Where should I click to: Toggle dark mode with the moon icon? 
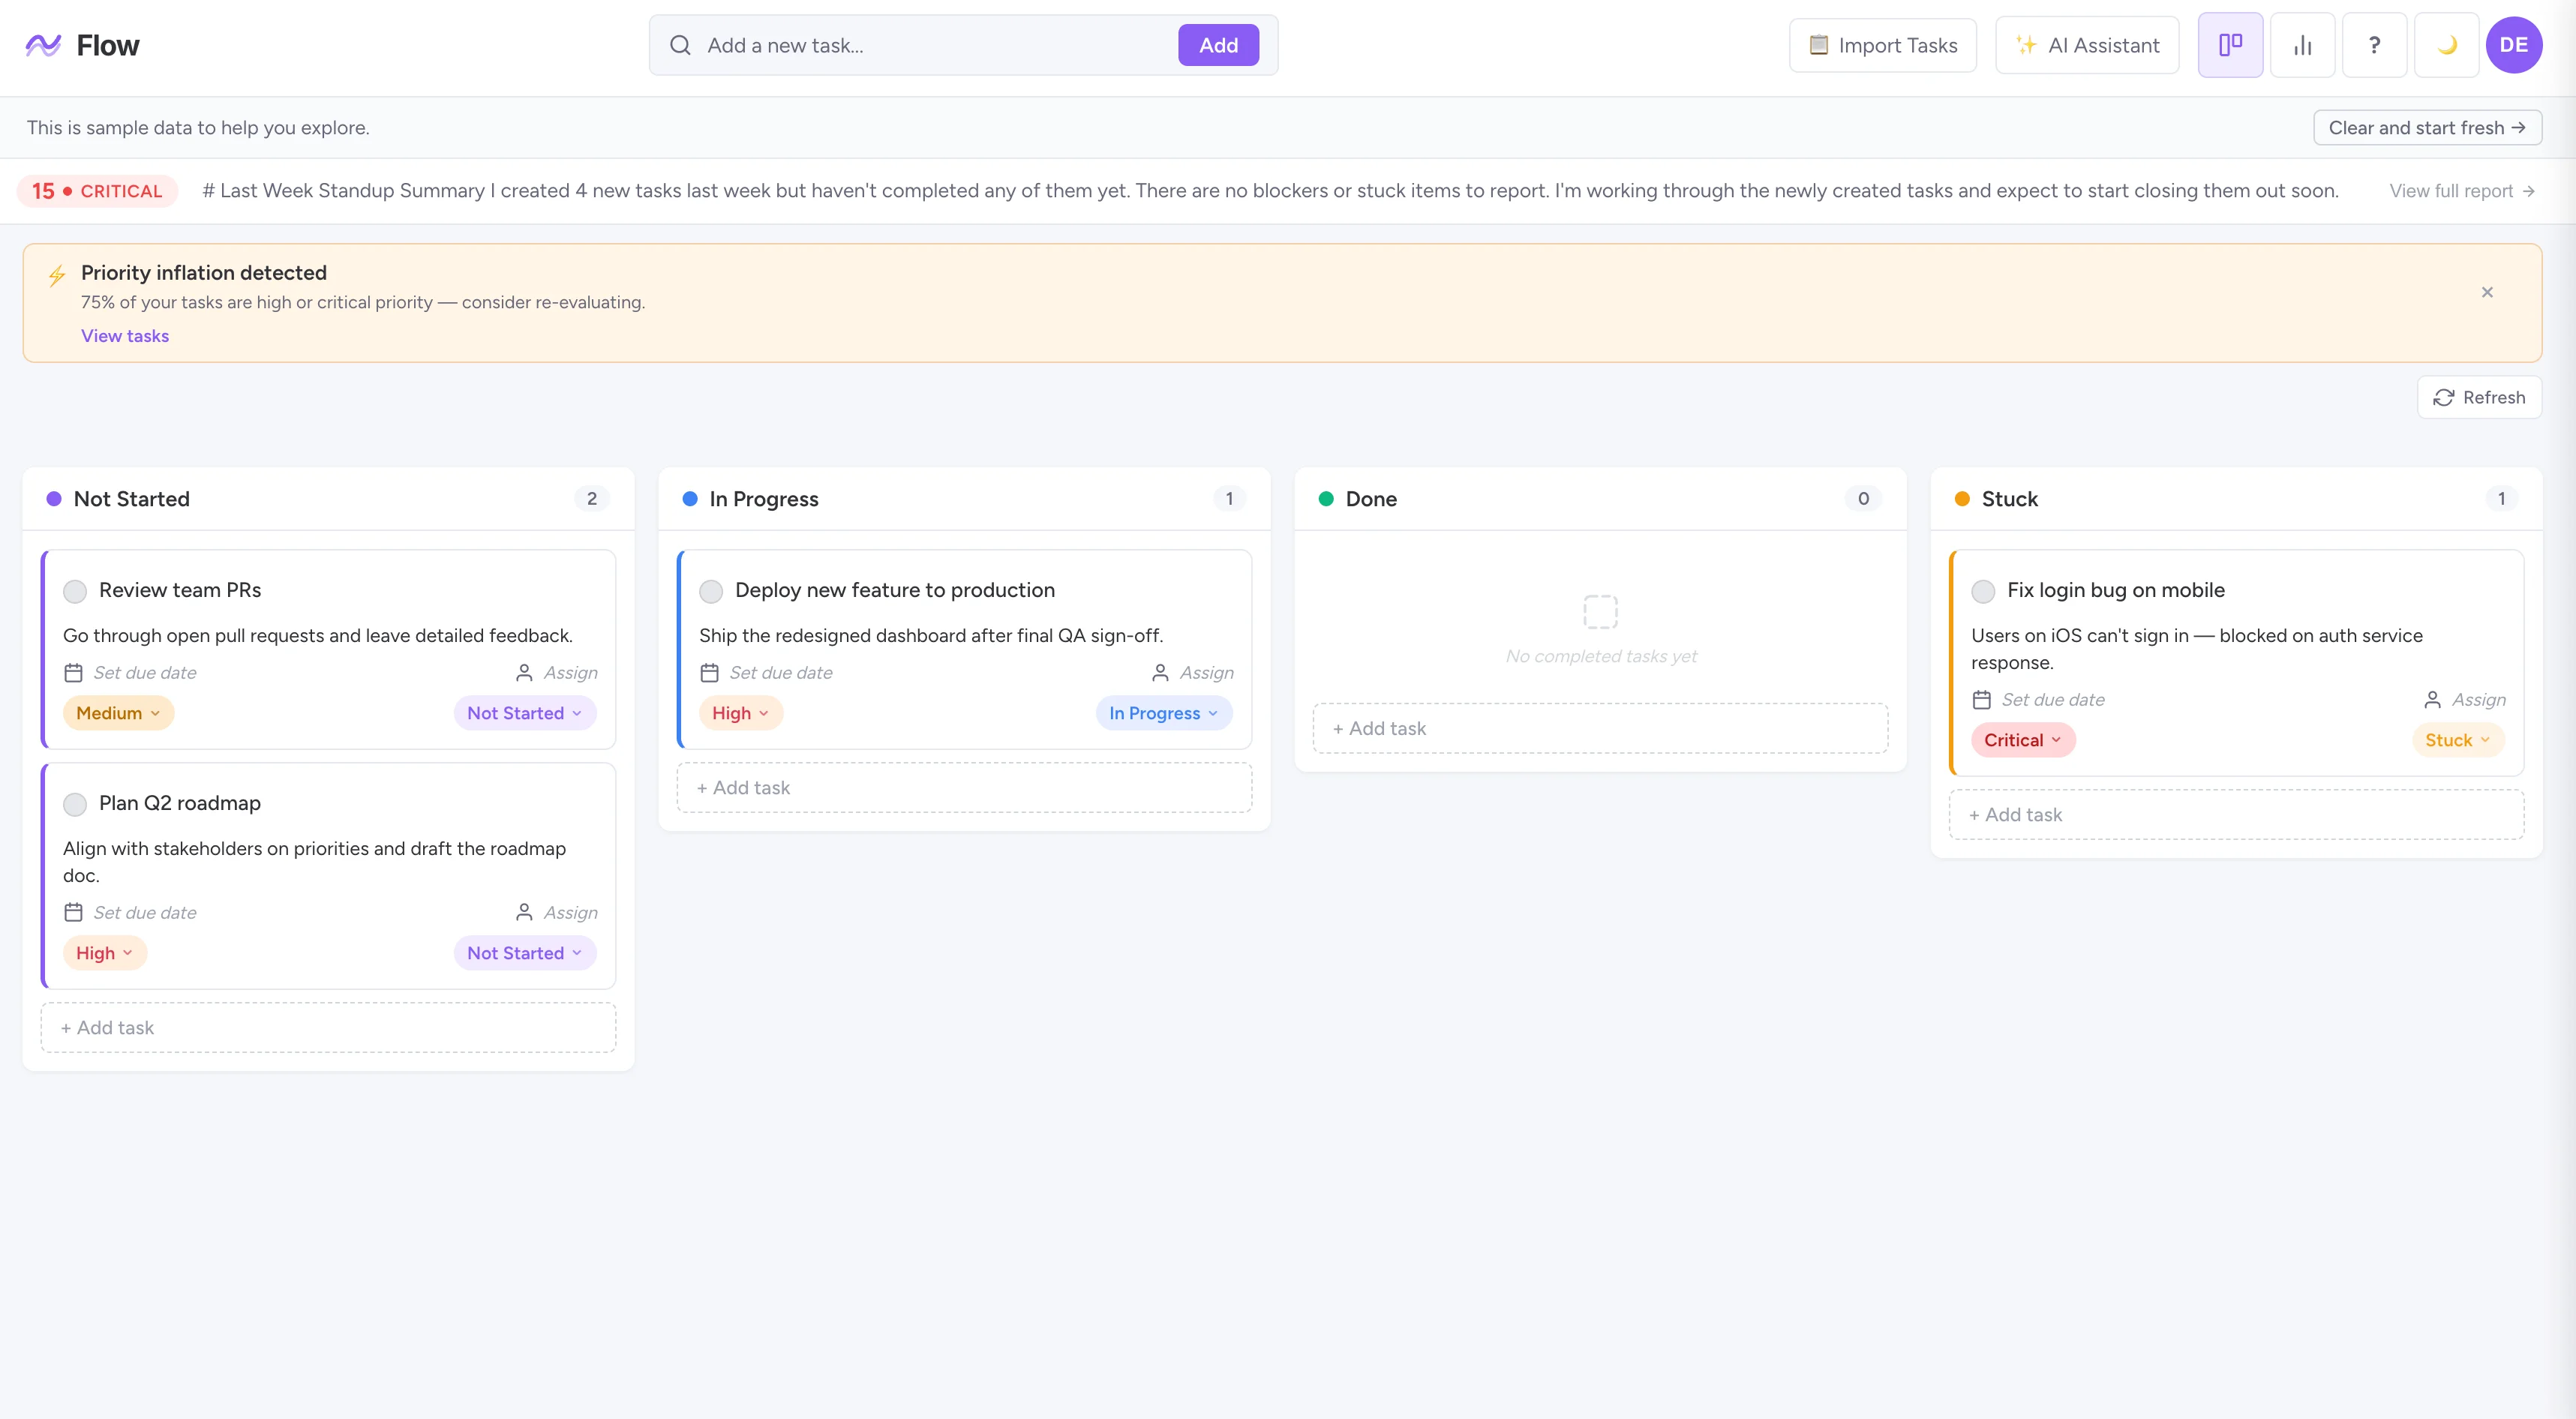click(2446, 45)
